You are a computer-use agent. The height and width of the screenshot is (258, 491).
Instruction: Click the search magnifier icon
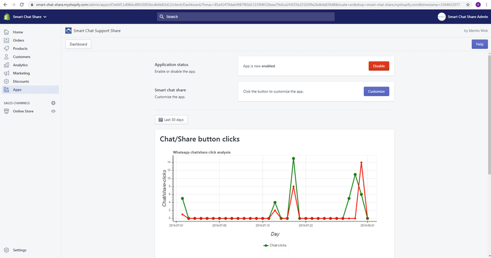(162, 17)
